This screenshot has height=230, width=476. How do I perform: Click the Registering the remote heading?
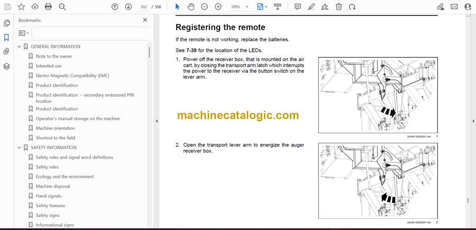221,27
